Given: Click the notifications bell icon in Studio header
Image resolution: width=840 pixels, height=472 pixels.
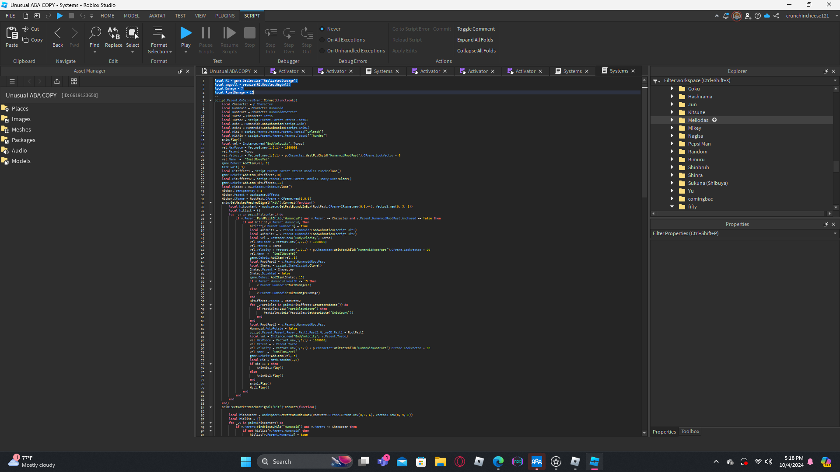Looking at the screenshot, I should coord(726,16).
